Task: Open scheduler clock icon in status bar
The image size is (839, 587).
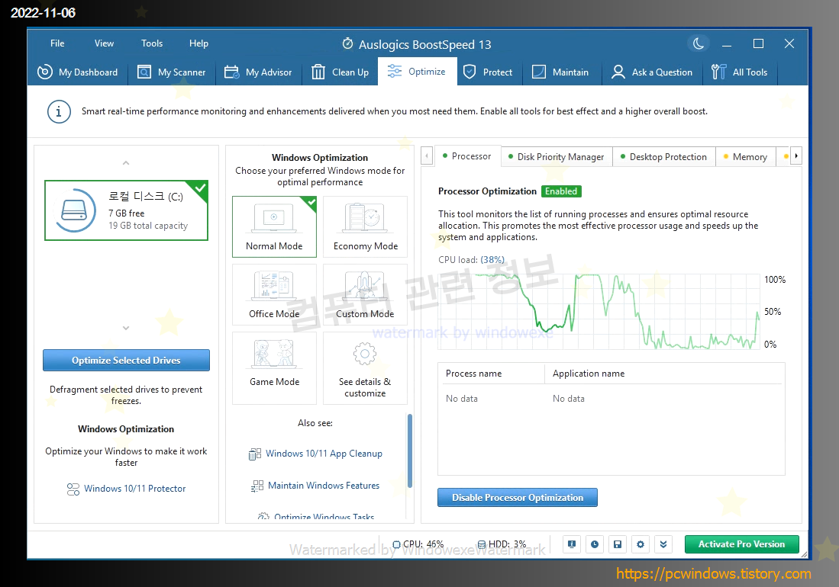Action: [595, 544]
